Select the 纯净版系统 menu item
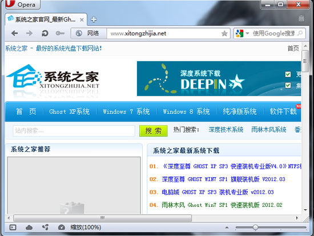314x236 pixels. tap(240, 111)
